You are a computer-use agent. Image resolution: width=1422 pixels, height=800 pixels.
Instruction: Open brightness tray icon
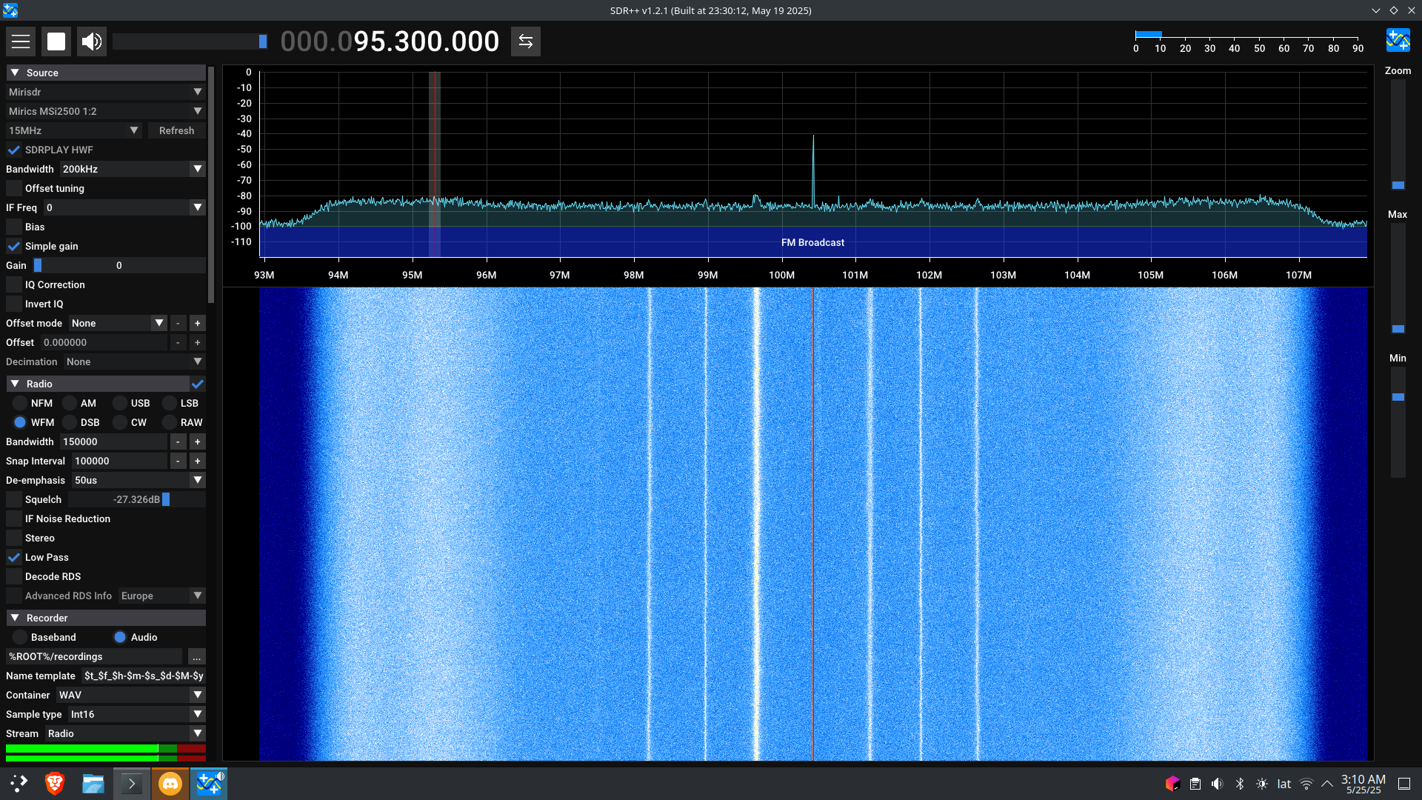(1262, 784)
